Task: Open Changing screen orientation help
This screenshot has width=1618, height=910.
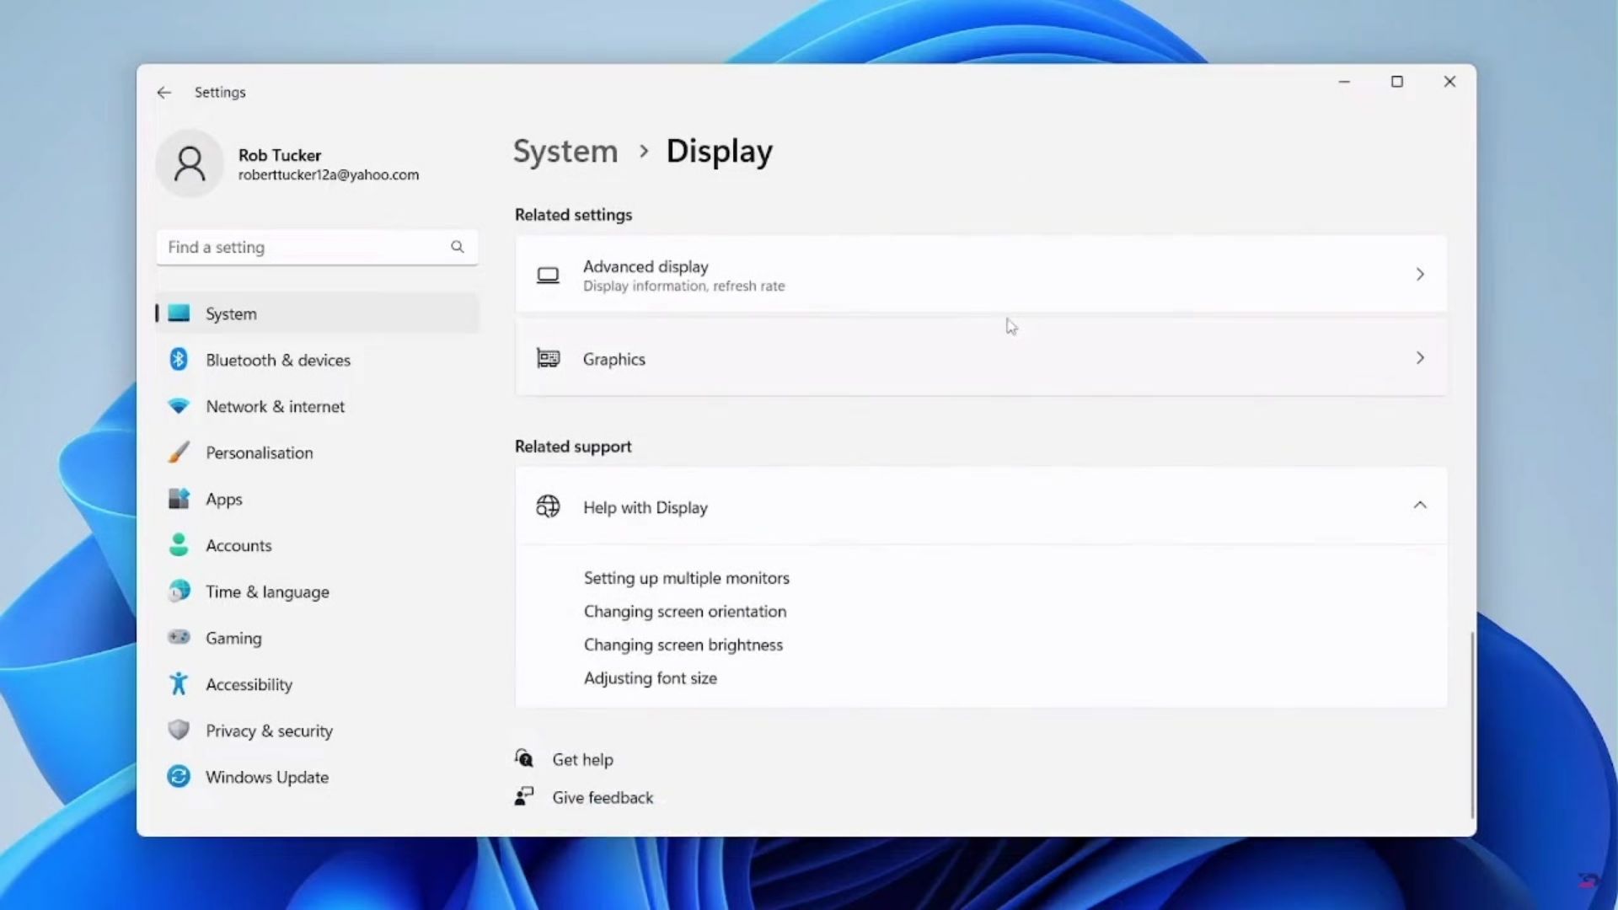Action: pyautogui.click(x=685, y=612)
